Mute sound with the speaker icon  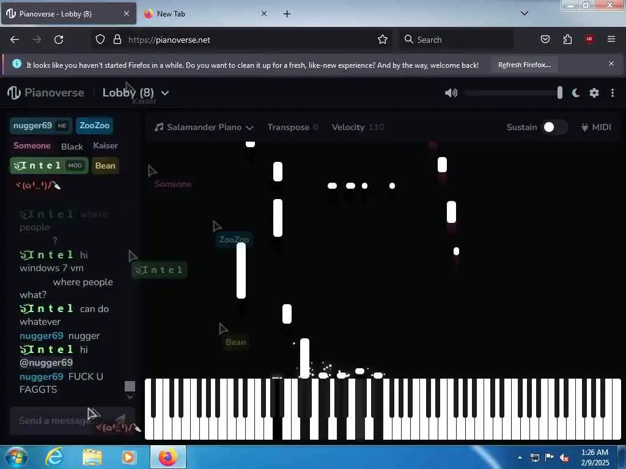point(451,93)
